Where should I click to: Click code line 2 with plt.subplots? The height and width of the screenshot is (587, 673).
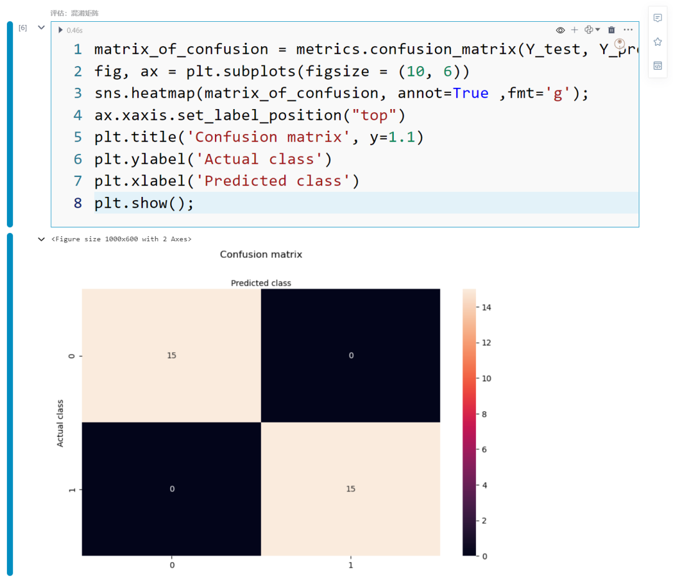282,71
